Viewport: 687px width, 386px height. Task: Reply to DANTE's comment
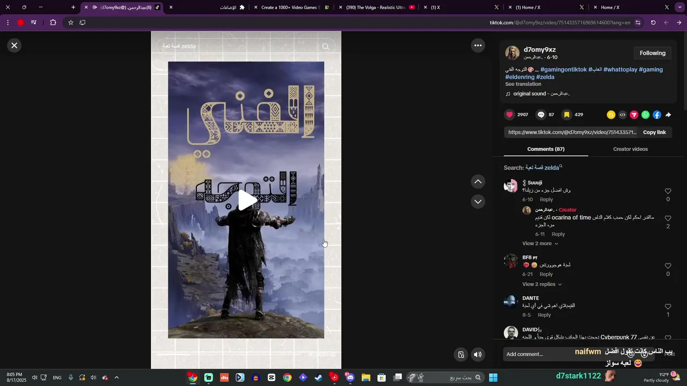(544, 315)
